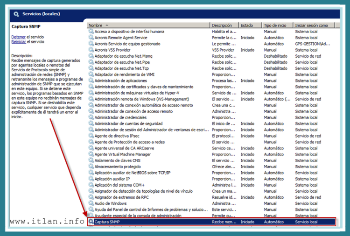Click the Servicios (locales) header icon

[x=16, y=14]
